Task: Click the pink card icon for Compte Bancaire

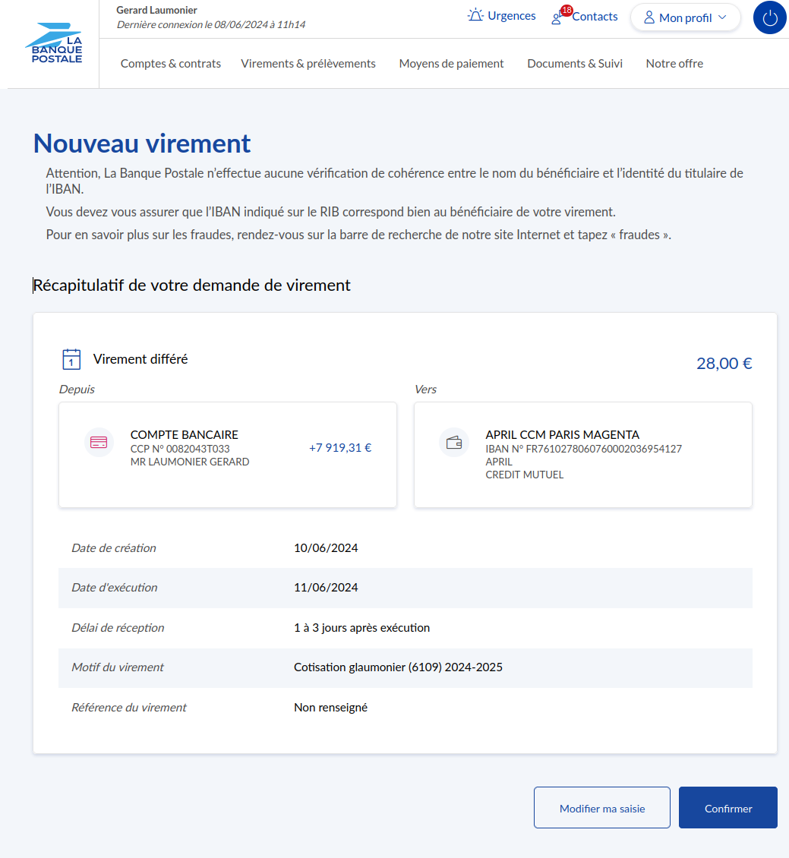Action: coord(99,442)
